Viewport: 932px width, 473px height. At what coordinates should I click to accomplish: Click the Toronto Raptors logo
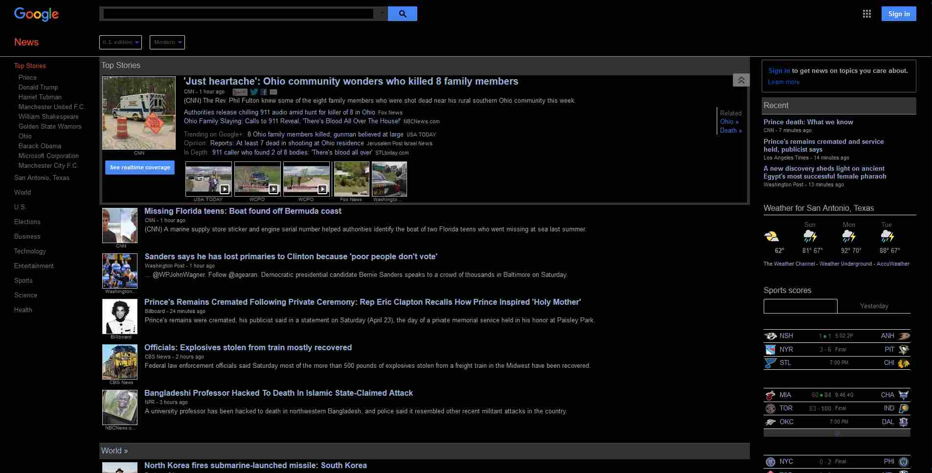[771, 408]
